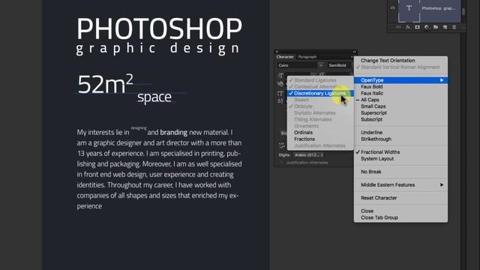This screenshot has height=270, width=480.
Task: Click the link layers icon in Layers panel
Action: 398,27
